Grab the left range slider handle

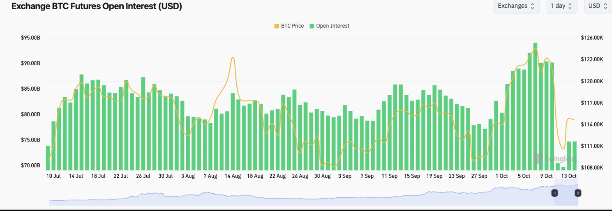pyautogui.click(x=555, y=193)
